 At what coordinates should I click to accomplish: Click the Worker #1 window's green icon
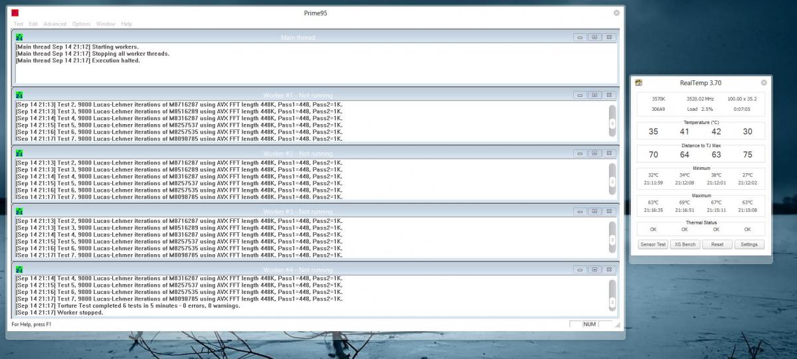(x=19, y=95)
